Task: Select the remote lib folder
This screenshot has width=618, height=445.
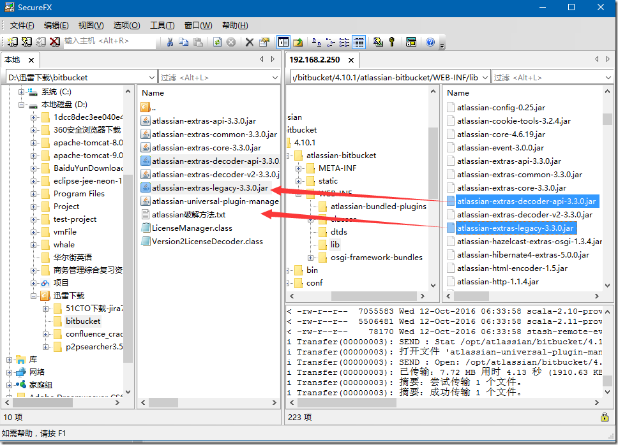Action: [x=335, y=245]
